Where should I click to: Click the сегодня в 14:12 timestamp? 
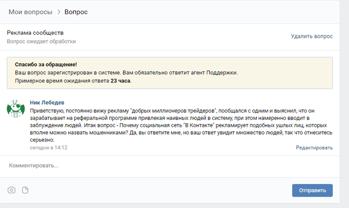tap(48, 148)
